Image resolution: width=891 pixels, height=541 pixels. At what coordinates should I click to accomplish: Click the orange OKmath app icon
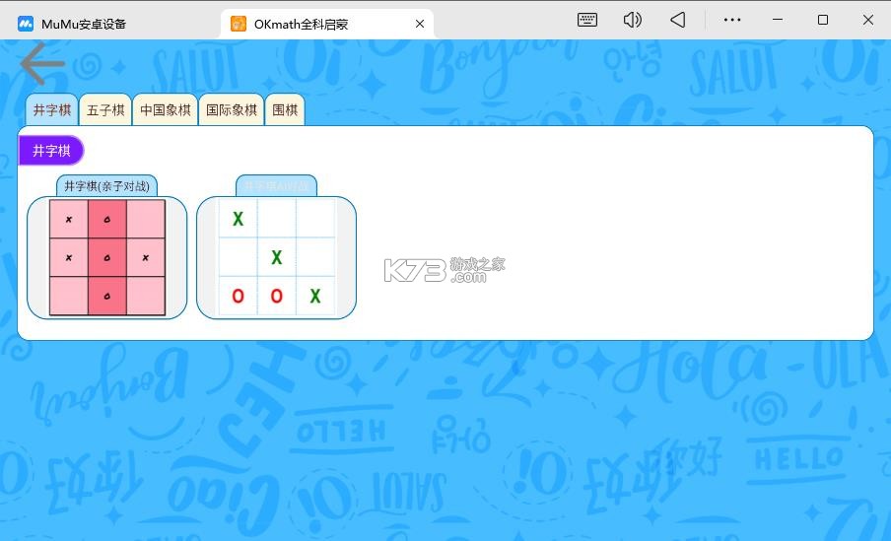pyautogui.click(x=239, y=24)
